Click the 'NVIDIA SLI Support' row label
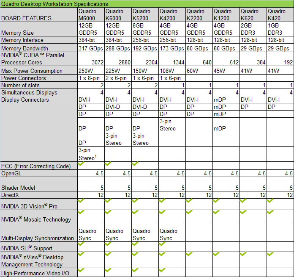This screenshot has height=277, width=294. [27, 248]
